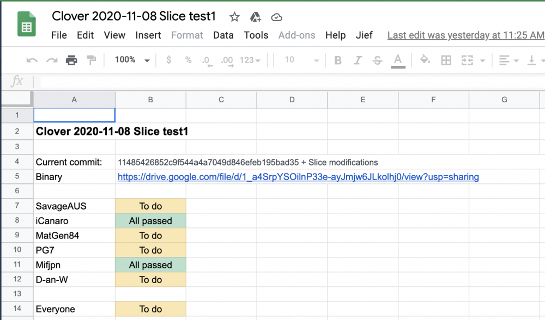Format as percent
Viewport: 545px width, 320px height.
coord(189,60)
